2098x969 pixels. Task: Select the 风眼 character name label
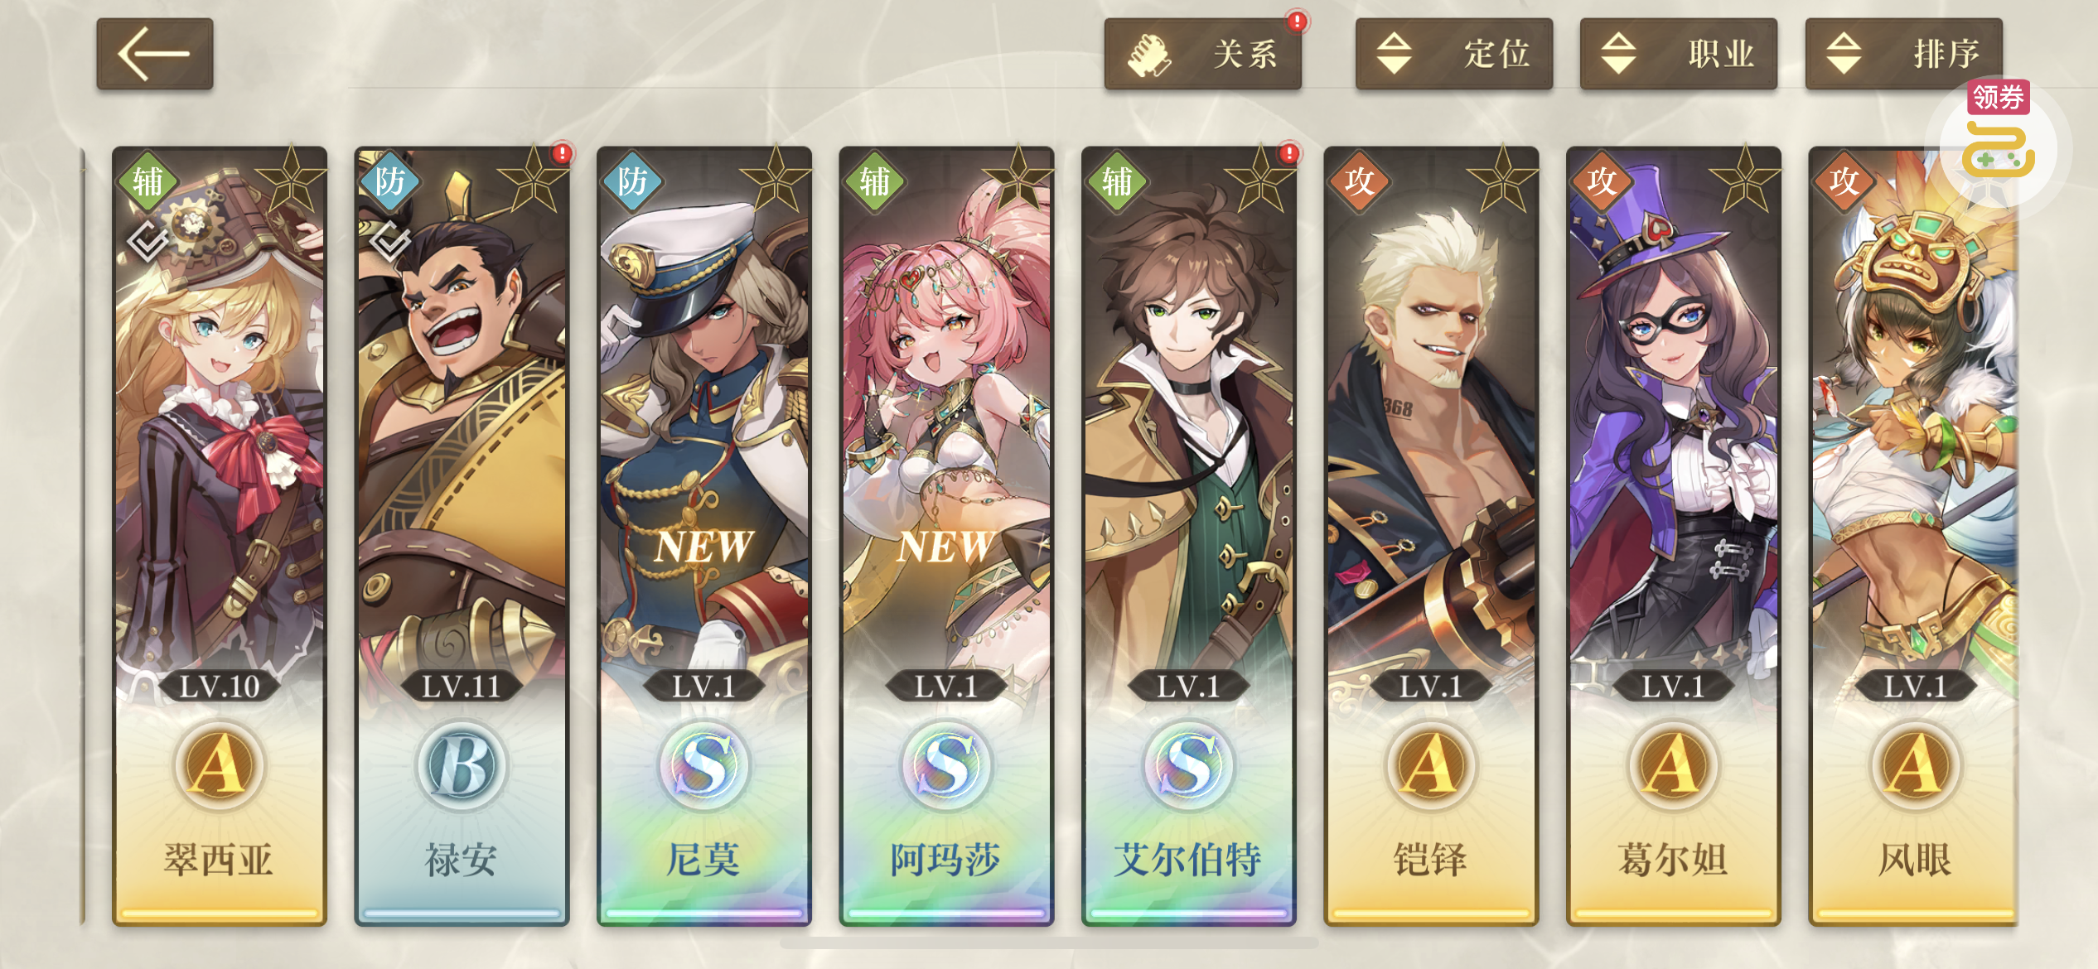[x=1914, y=860]
